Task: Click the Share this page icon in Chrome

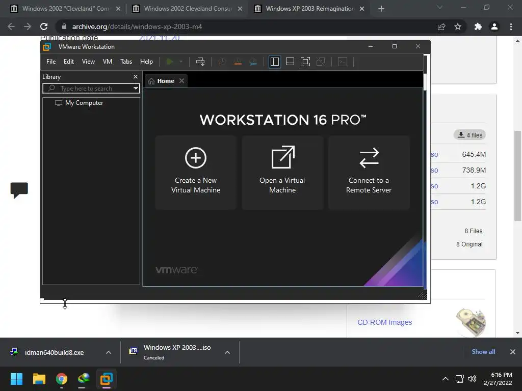Action: tap(441, 26)
